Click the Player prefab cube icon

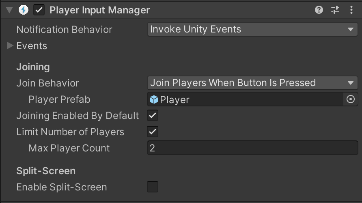click(154, 100)
